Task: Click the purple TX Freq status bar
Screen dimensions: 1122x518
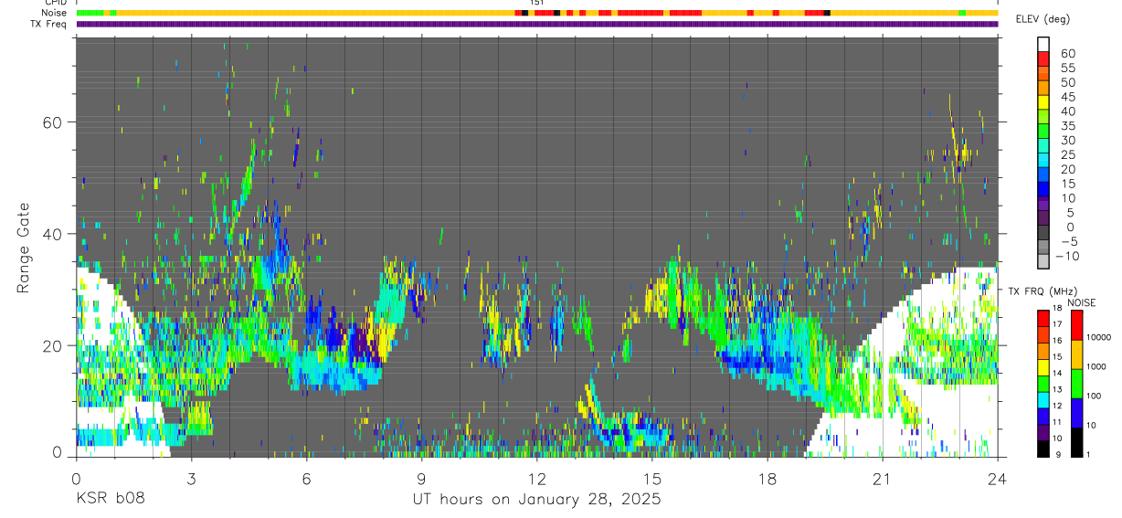Action: [x=537, y=24]
